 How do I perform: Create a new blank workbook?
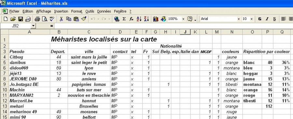(6, 19)
